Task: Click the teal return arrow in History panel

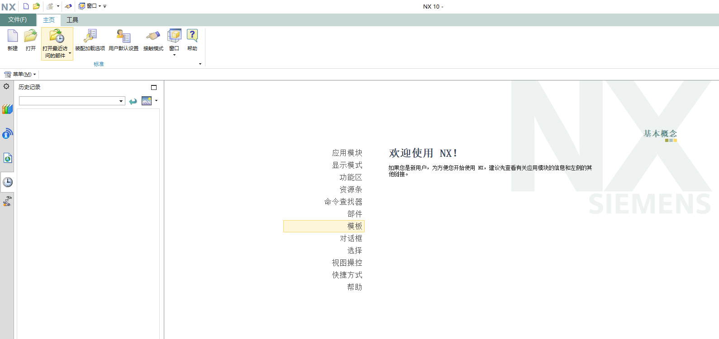Action: click(133, 101)
